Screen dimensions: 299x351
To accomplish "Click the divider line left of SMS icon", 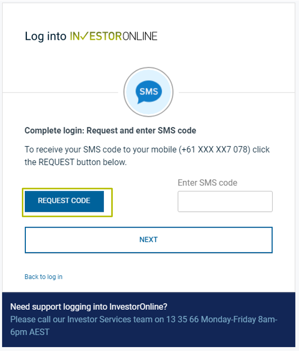I will coord(60,92).
